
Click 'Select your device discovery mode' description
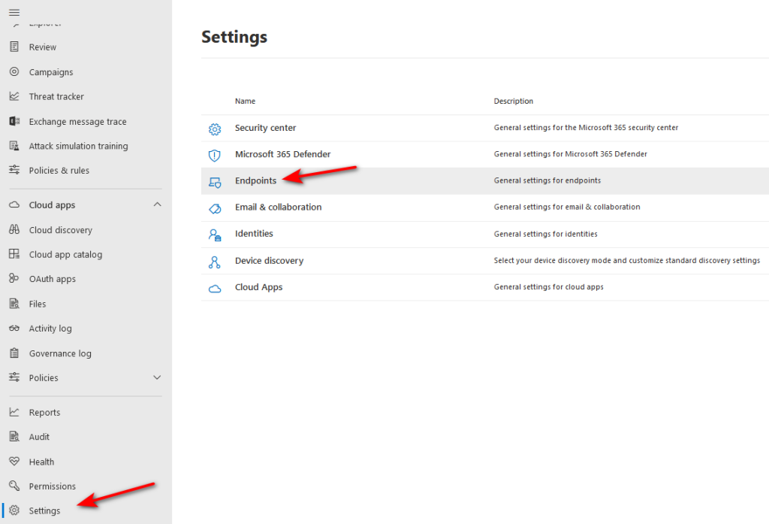click(x=627, y=261)
